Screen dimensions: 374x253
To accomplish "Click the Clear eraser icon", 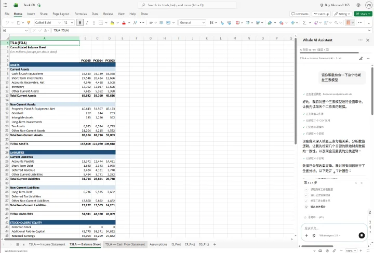I will pyautogui.click(x=316, y=23).
